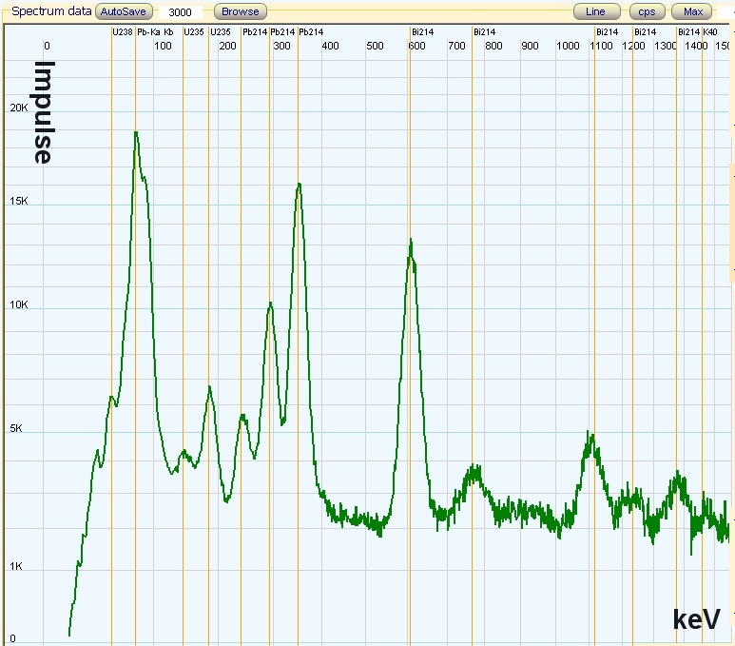
Task: Select the Bi214 label above 1100 keV
Action: click(607, 31)
